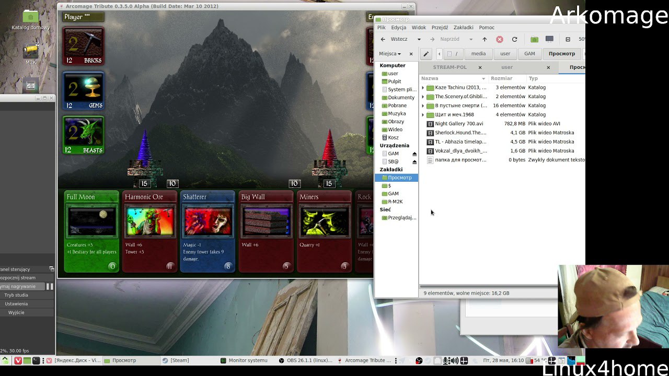The image size is (669, 376).
Task: Open the Miejsca sidebar dropdown
Action: [390, 53]
